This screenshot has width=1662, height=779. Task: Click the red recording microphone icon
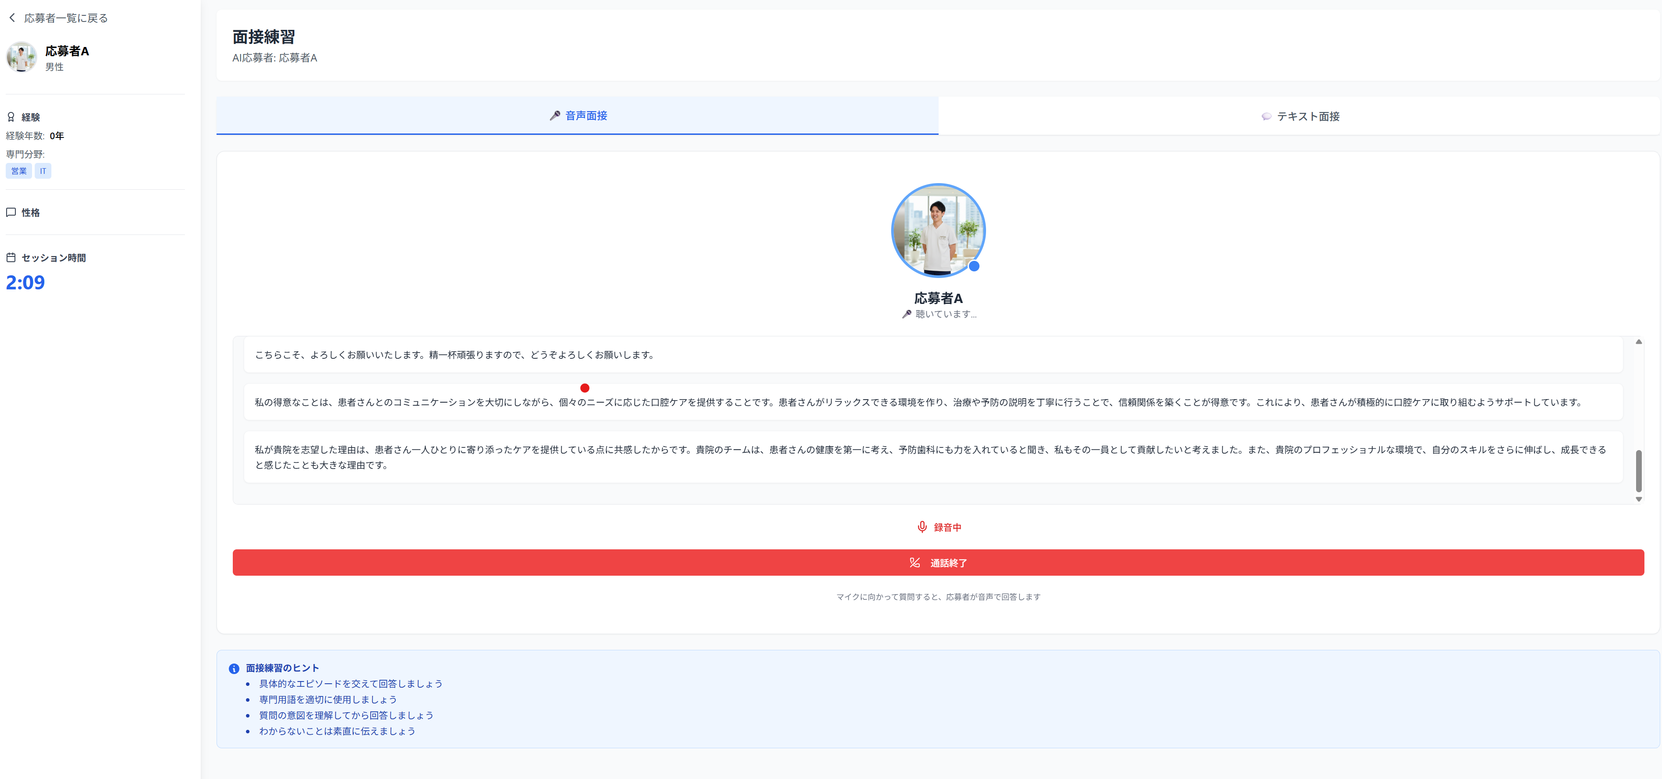click(922, 527)
